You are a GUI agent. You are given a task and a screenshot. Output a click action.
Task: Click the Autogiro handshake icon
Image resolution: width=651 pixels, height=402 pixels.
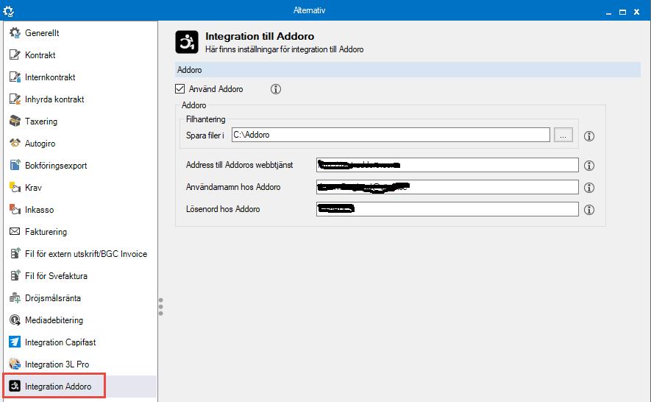coord(15,143)
